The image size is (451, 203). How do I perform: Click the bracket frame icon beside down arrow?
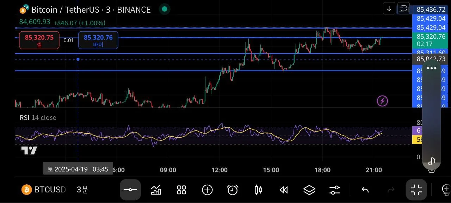pos(403,9)
